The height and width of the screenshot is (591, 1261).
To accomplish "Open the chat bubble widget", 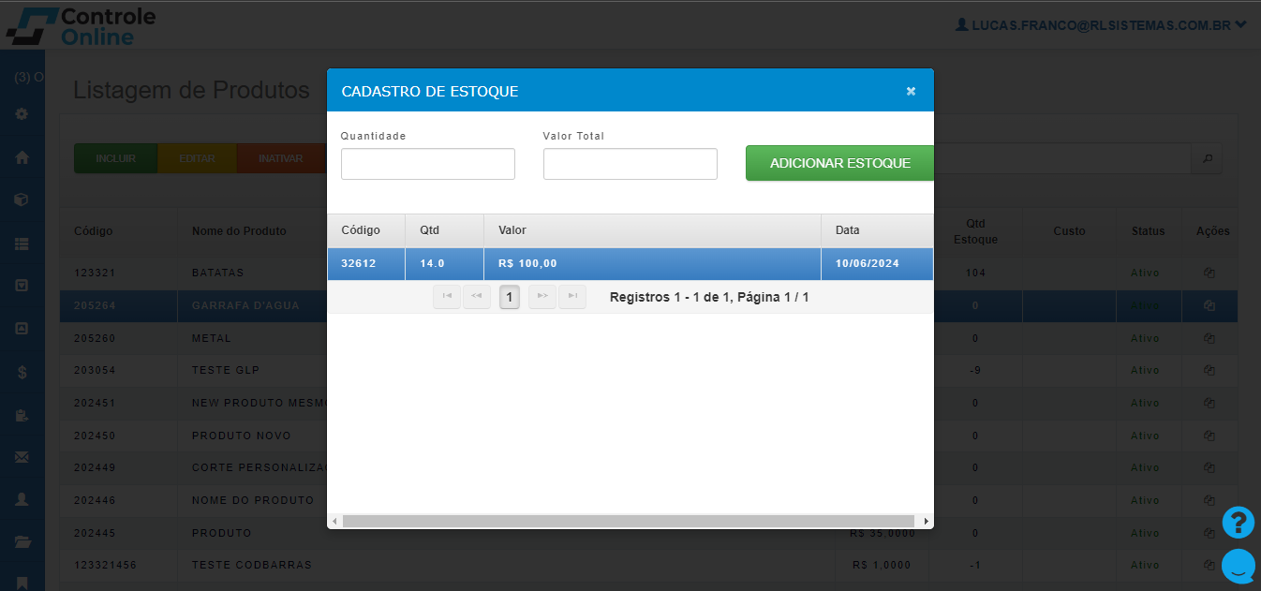I will coord(1238,566).
